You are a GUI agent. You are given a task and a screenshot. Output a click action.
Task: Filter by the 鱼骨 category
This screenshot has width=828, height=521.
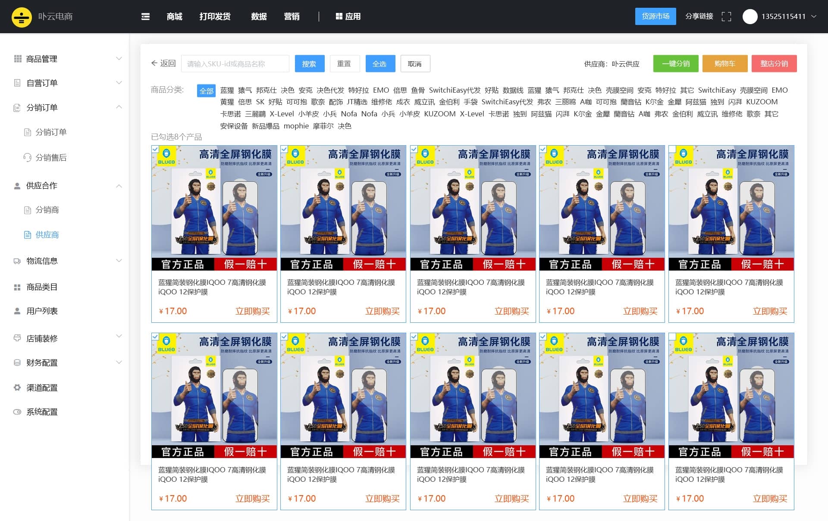coord(418,90)
